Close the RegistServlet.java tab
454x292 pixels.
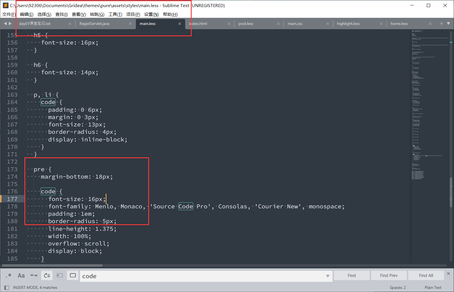pos(130,24)
